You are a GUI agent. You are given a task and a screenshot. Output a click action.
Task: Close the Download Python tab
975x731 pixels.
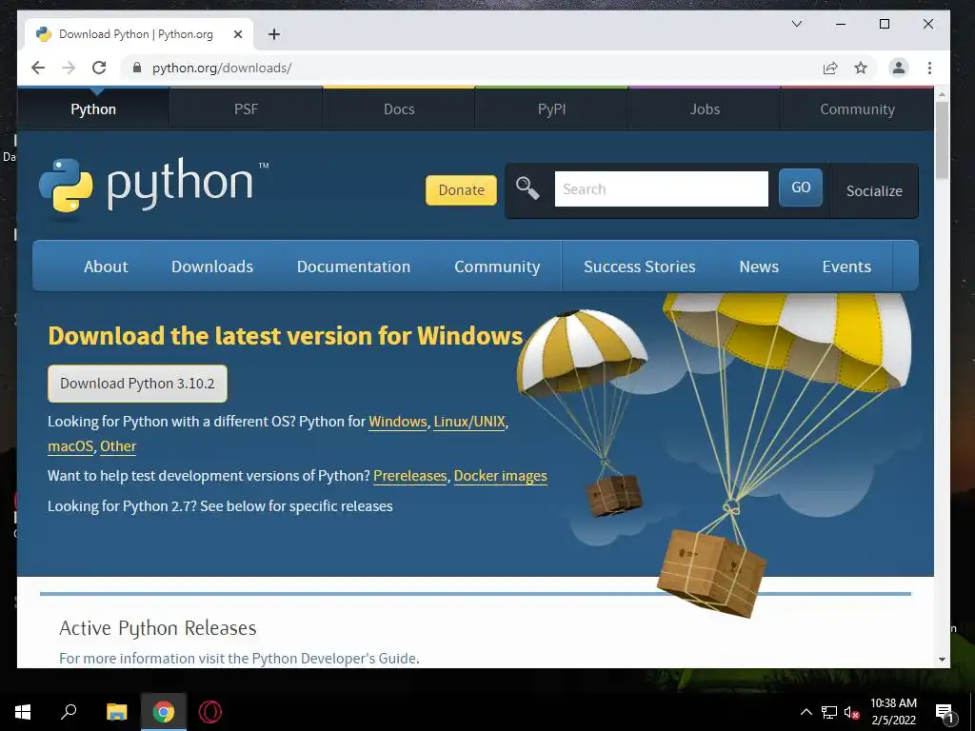(237, 34)
